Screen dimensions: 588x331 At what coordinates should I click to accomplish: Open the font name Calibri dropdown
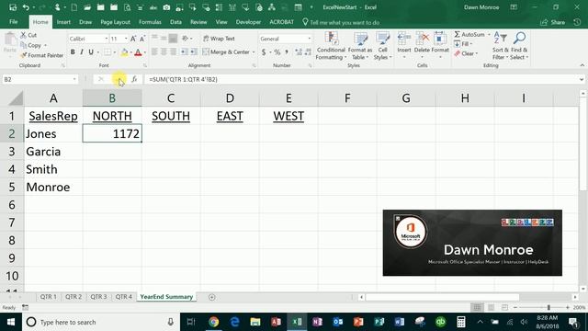pyautogui.click(x=107, y=39)
